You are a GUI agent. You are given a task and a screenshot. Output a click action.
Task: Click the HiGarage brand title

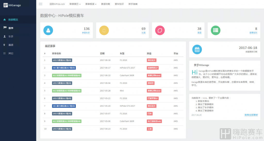[x=15, y=5]
